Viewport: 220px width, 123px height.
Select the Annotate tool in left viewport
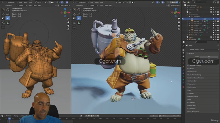point(3,23)
